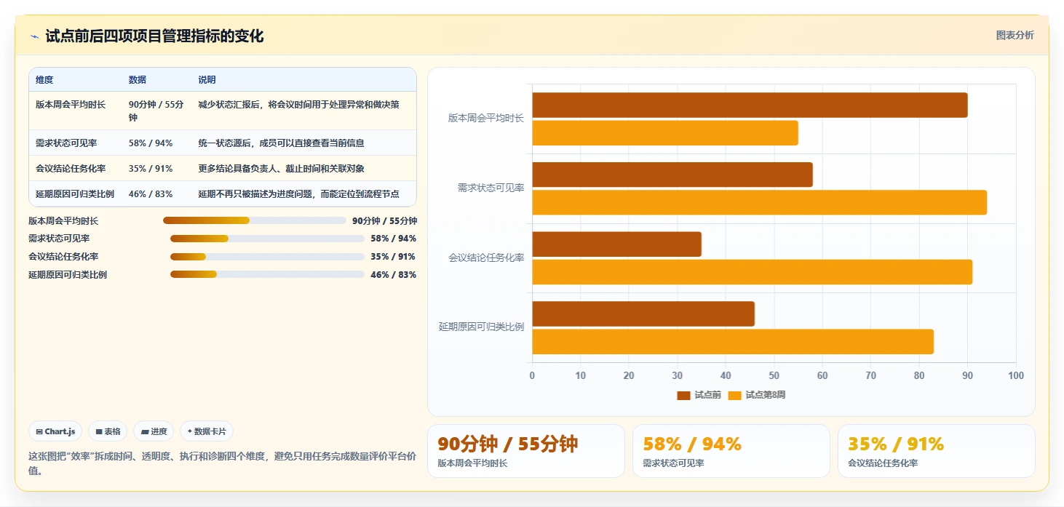Click the 版本周会平均时长 progress bar
Screen dimensions: 1064x507
click(255, 220)
